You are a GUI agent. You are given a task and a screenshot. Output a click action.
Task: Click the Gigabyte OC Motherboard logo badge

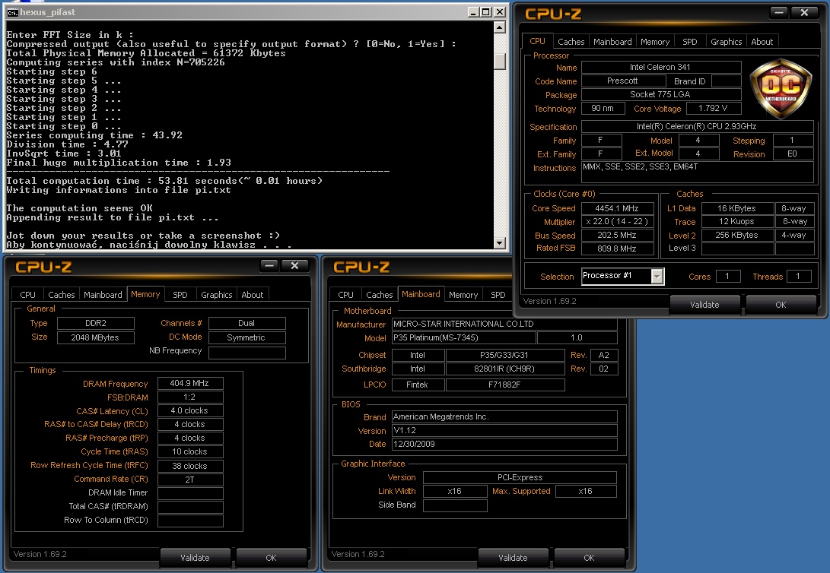(781, 90)
